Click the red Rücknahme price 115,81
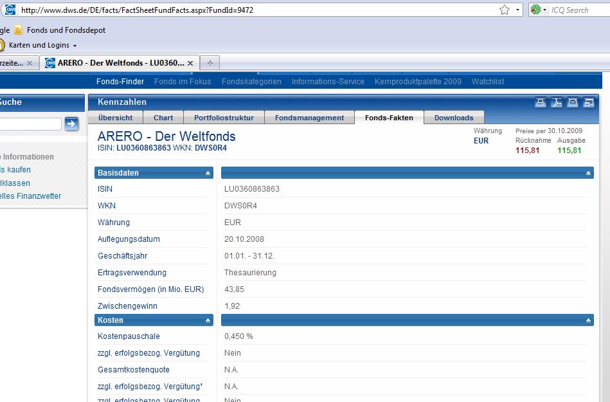The height and width of the screenshot is (402, 610). pos(528,151)
